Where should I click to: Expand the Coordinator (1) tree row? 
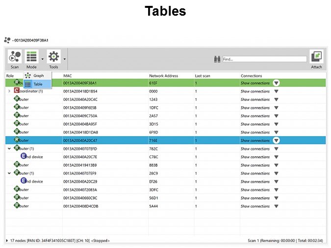[9, 91]
